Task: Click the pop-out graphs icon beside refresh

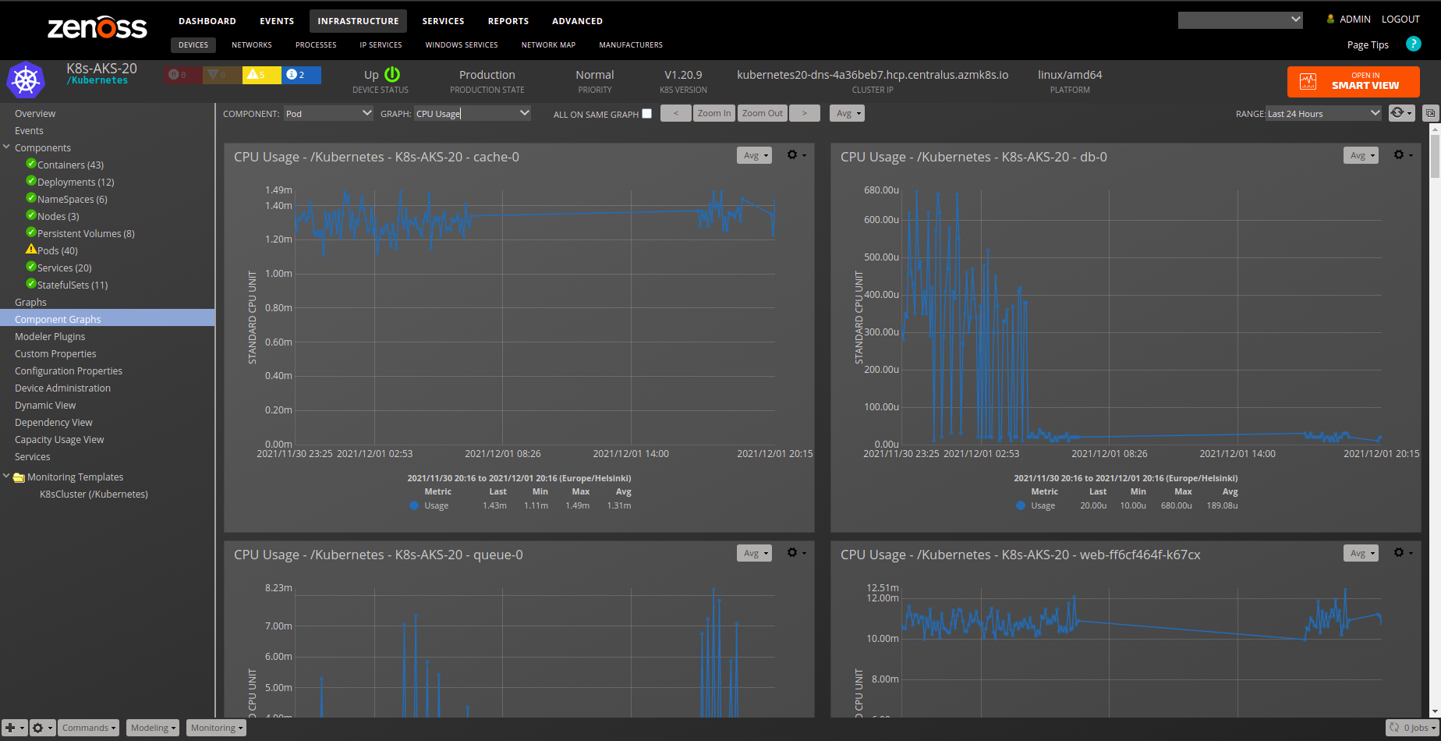Action: click(1431, 113)
